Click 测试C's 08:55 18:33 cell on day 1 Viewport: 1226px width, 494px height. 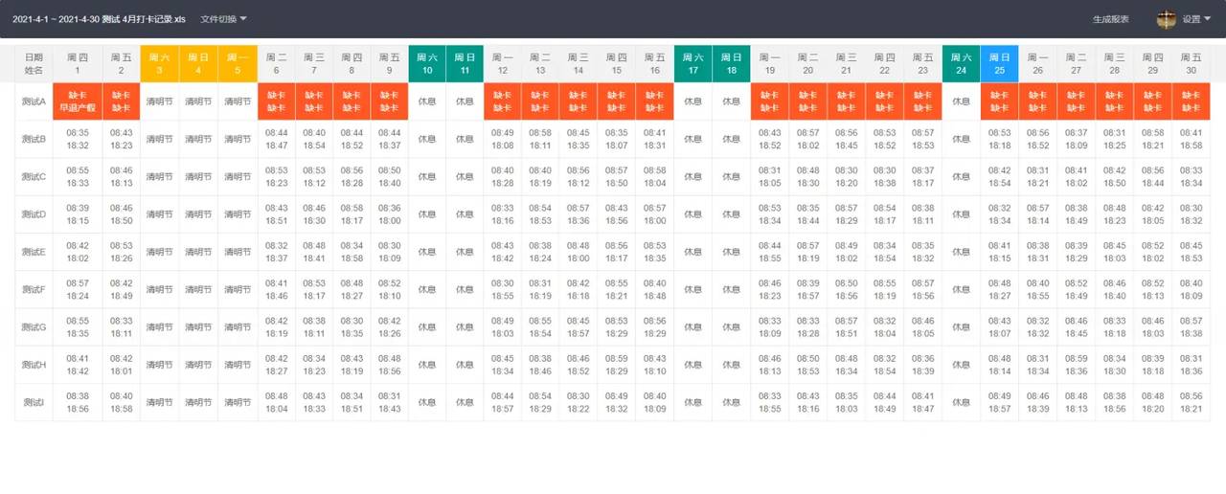point(78,176)
